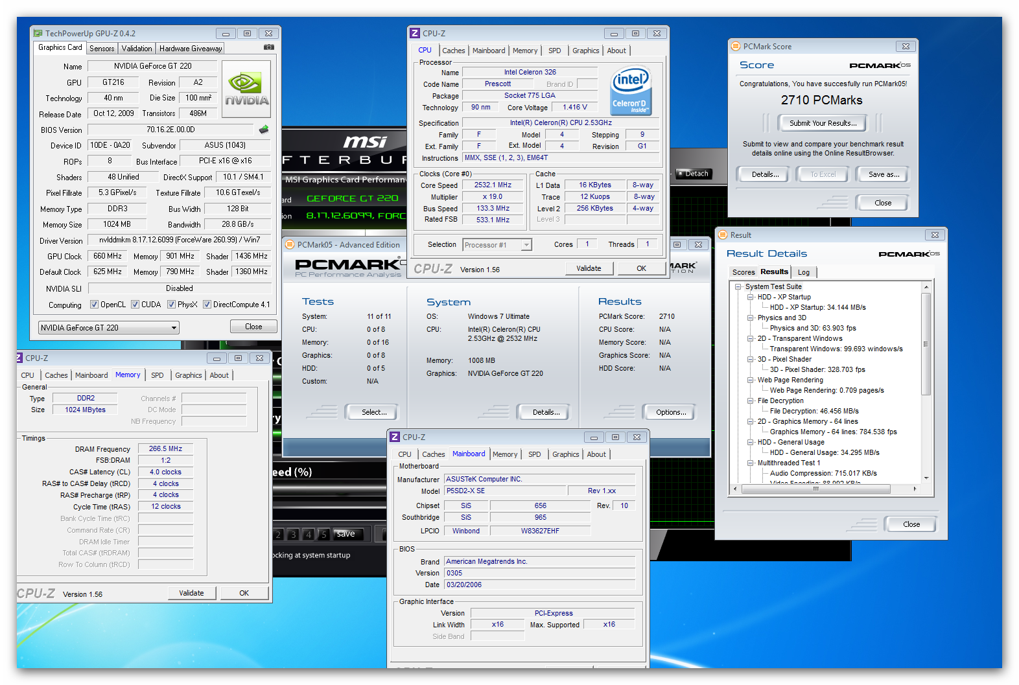Click the BIOS save chip icon in GPU-Z
The height and width of the screenshot is (685, 1019).
click(x=264, y=130)
